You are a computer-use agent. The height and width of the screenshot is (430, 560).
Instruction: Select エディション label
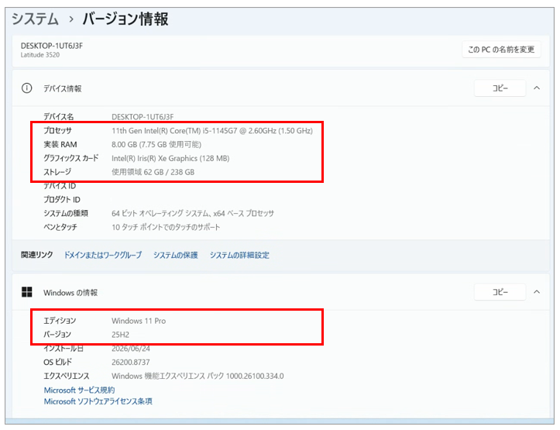click(60, 321)
